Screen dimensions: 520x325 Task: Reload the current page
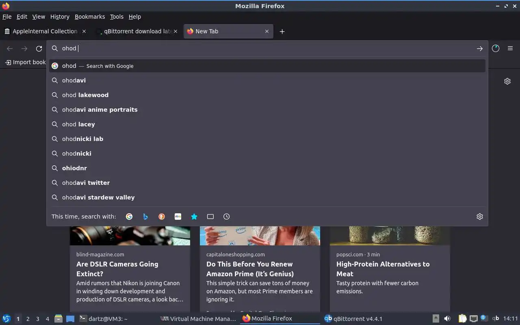(x=39, y=48)
